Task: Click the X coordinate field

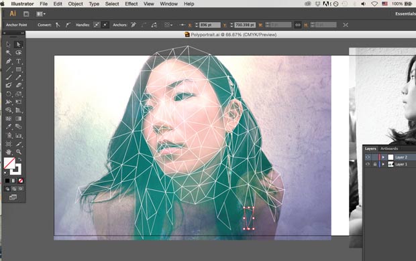Action: 210,25
